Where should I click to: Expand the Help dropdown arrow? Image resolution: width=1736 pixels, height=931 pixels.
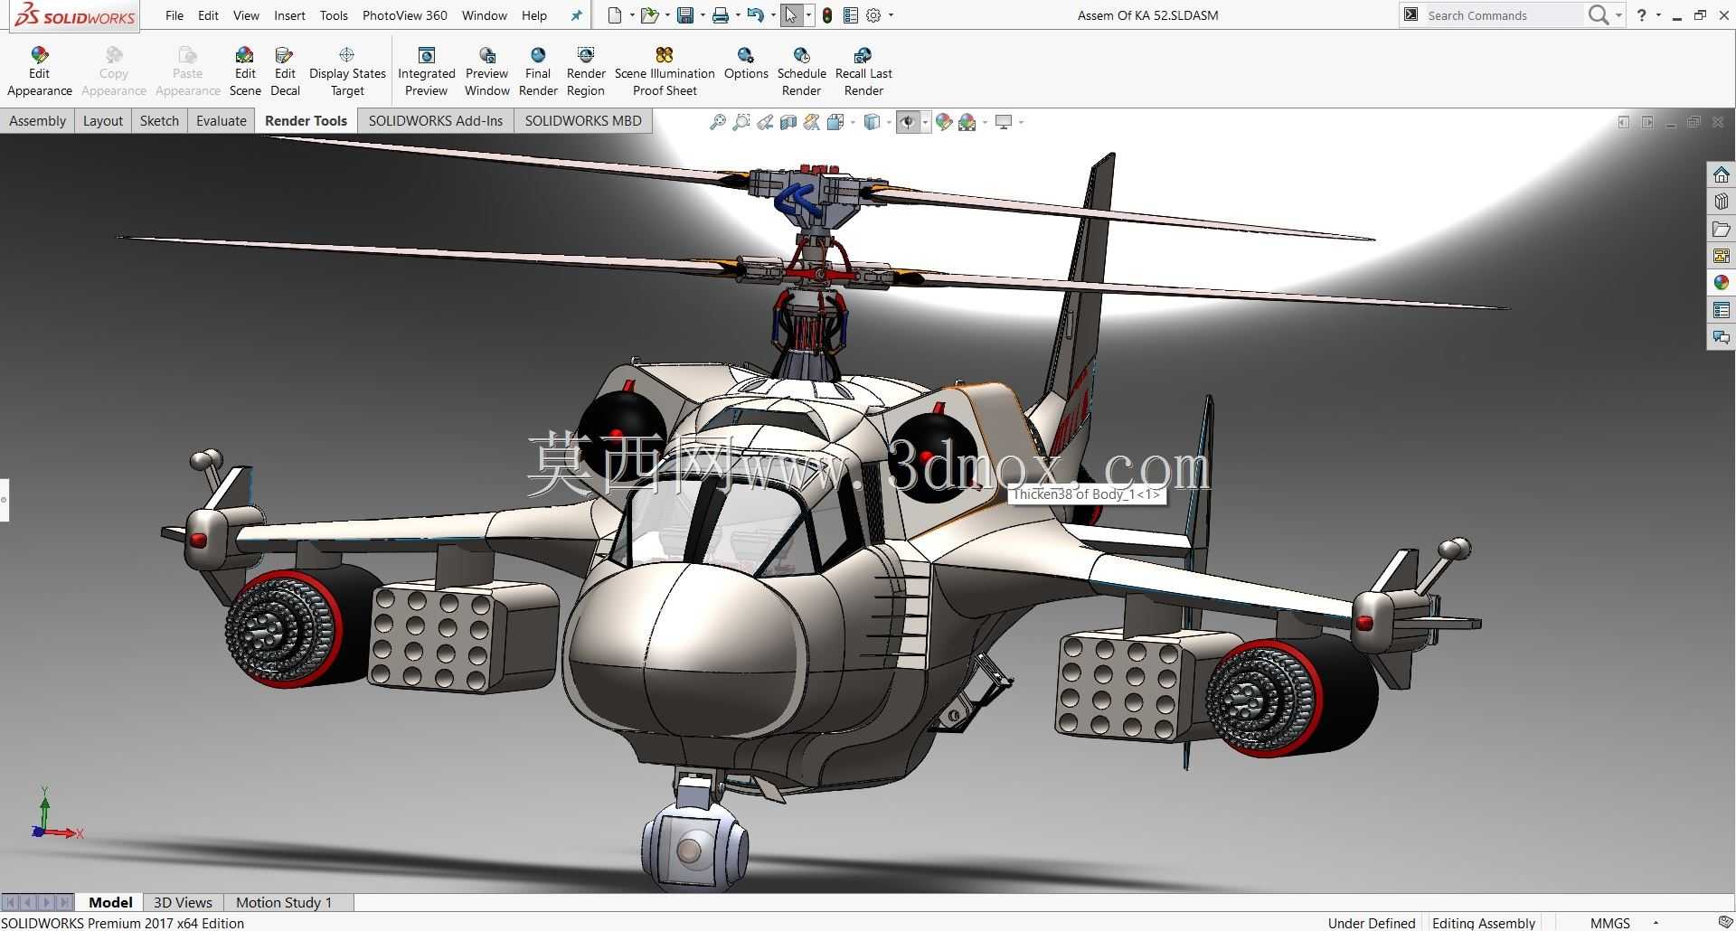point(1658,15)
